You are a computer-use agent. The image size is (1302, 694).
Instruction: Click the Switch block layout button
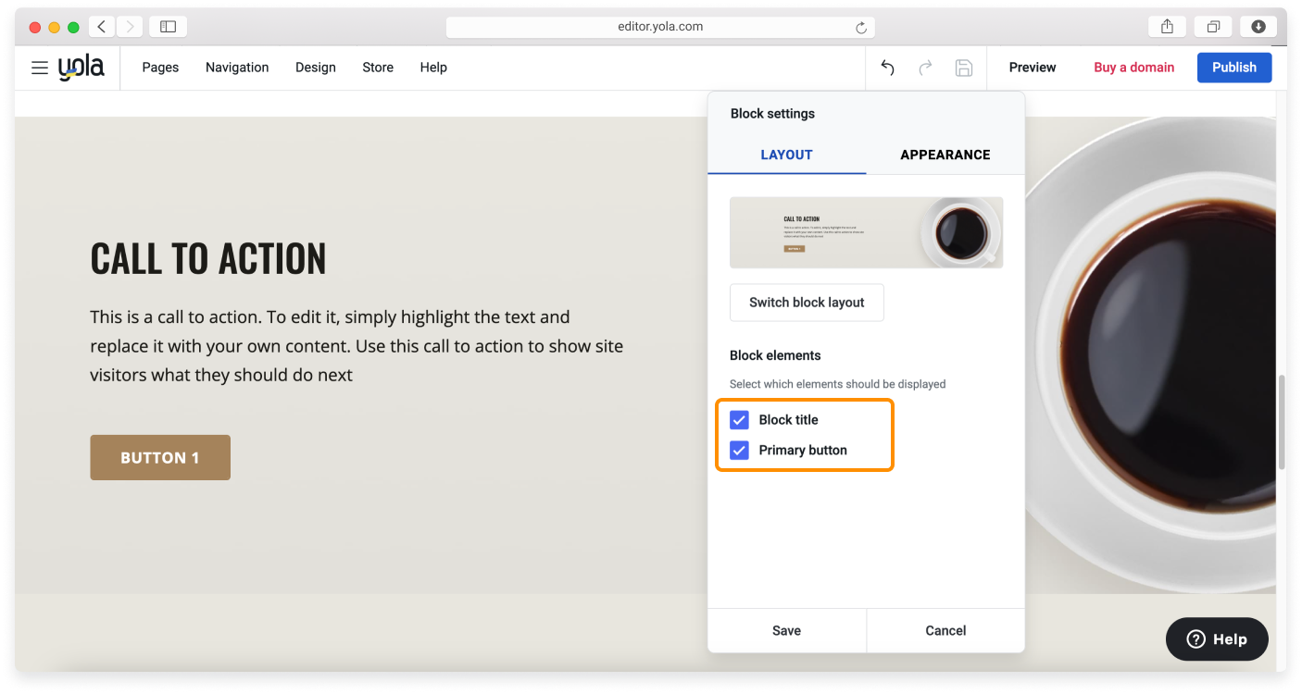coord(807,303)
